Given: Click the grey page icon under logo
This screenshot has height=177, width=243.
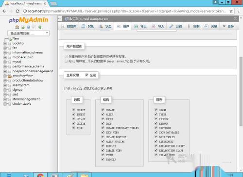Looking at the screenshot, I should pos(34,27).
